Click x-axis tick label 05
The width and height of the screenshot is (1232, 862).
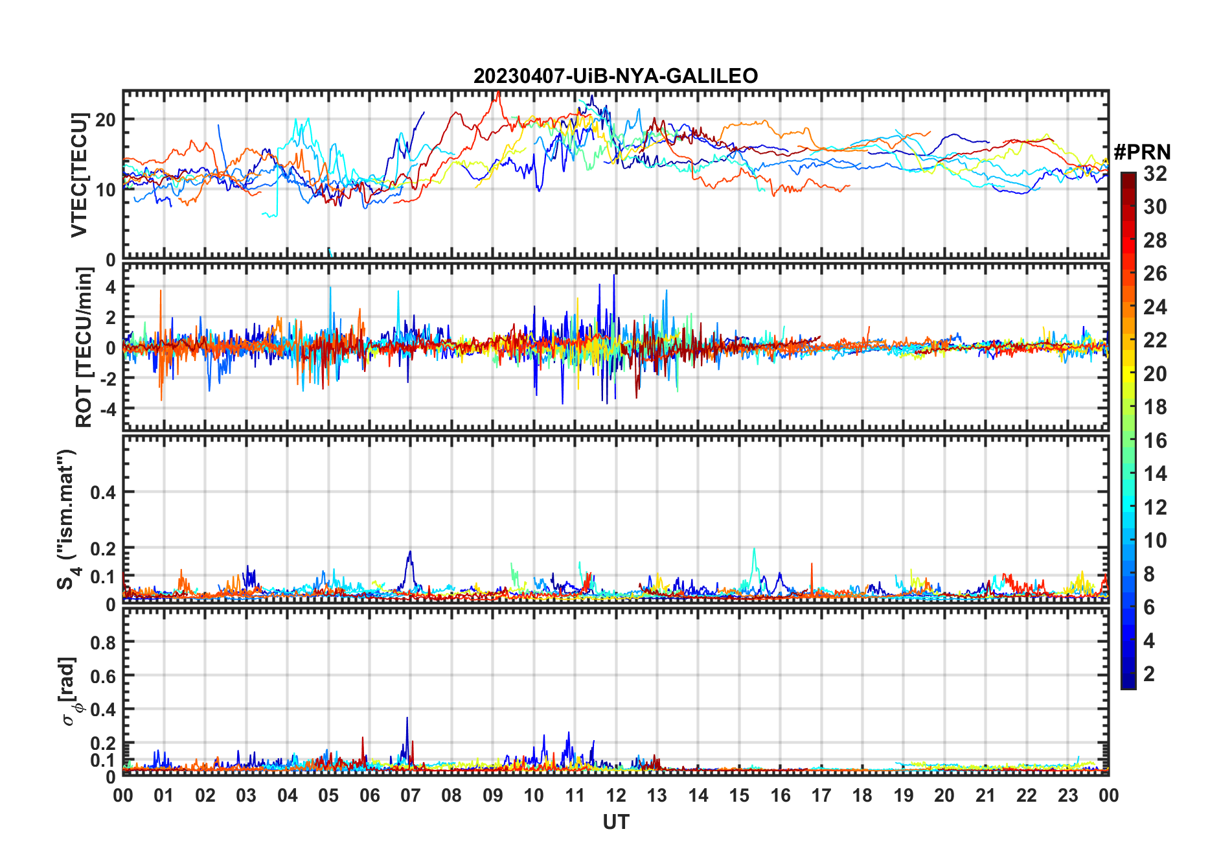328,795
